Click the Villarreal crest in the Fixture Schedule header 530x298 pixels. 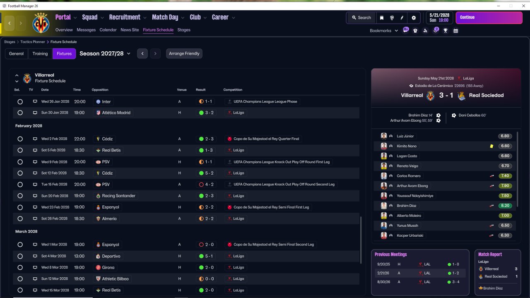tap(27, 78)
